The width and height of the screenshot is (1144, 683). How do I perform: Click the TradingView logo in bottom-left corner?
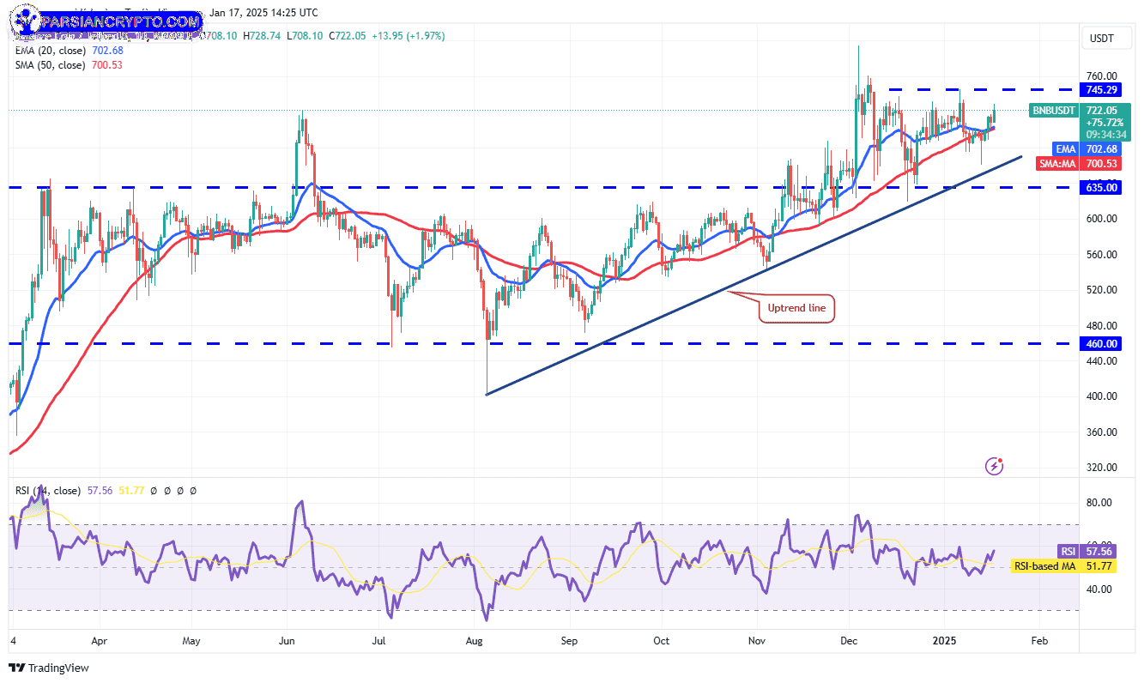[49, 668]
